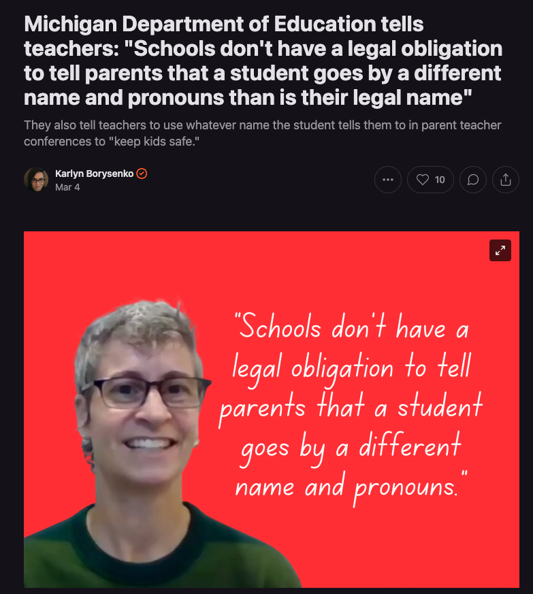Screen dimensions: 533x594
Task: Click the handwritten quote text inside the image
Action: coord(351,408)
